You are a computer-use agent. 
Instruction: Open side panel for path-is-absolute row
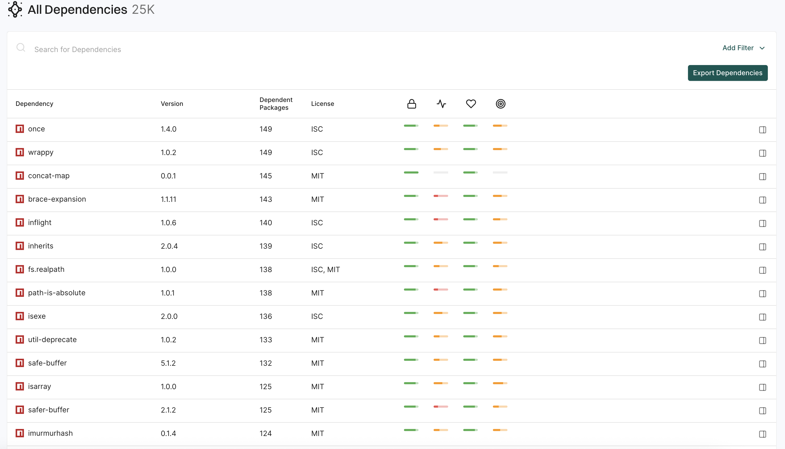click(x=762, y=294)
